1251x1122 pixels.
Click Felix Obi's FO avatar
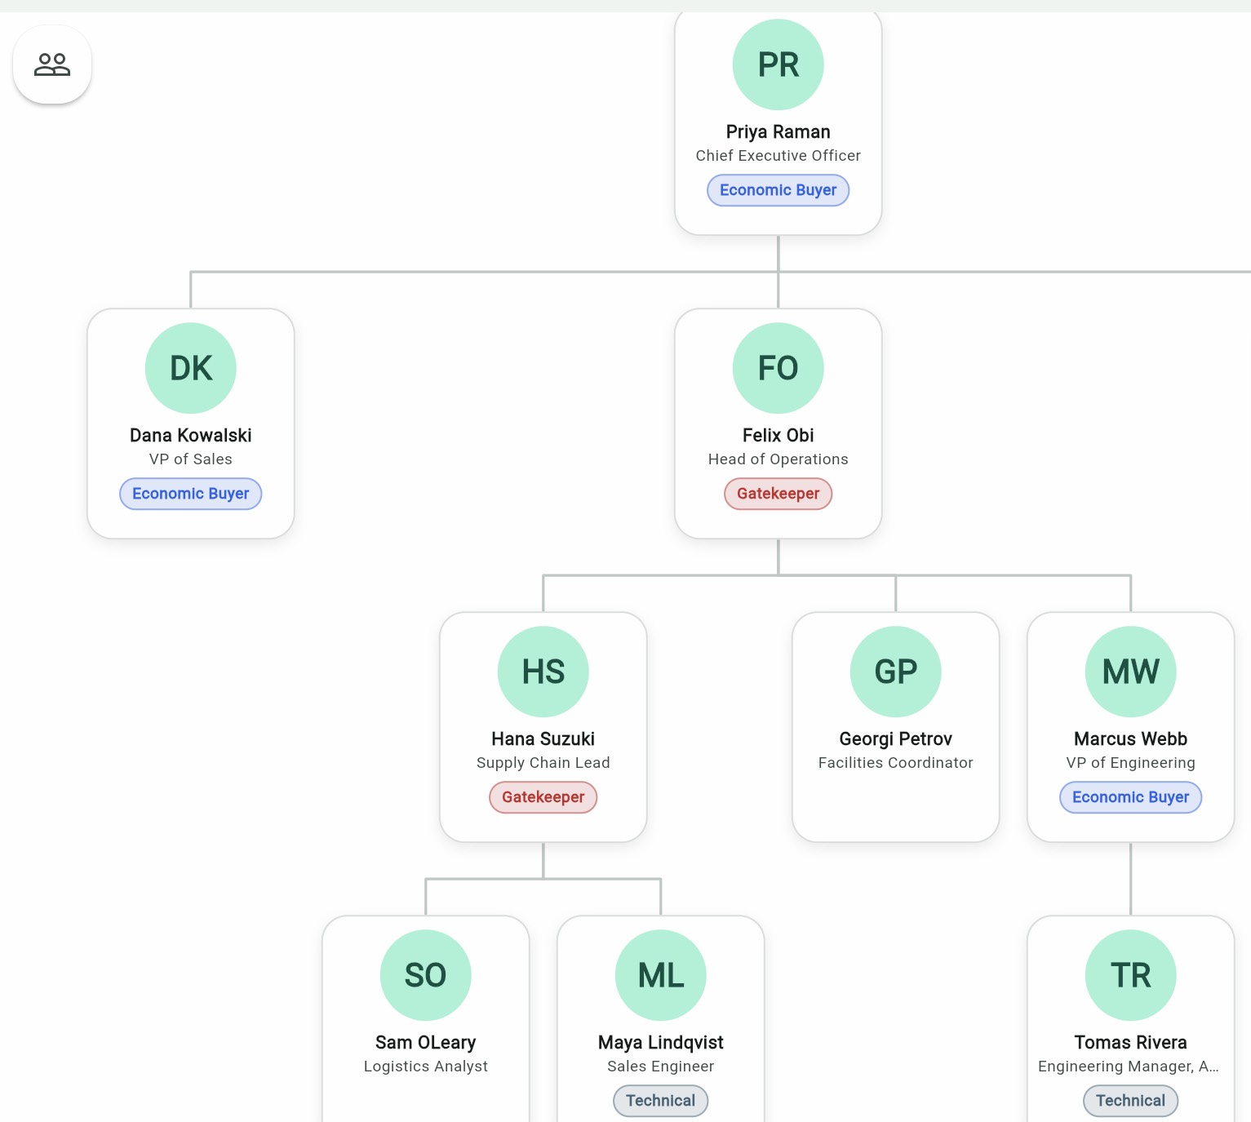point(779,368)
